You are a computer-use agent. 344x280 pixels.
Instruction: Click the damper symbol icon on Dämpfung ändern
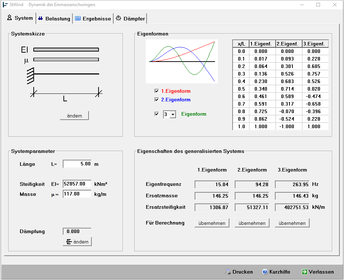tap(69, 242)
